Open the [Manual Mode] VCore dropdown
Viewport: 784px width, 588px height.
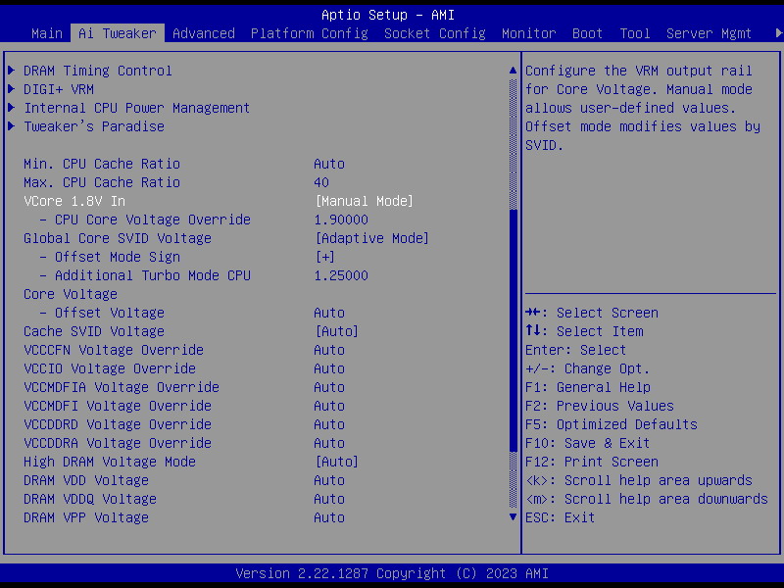point(364,201)
